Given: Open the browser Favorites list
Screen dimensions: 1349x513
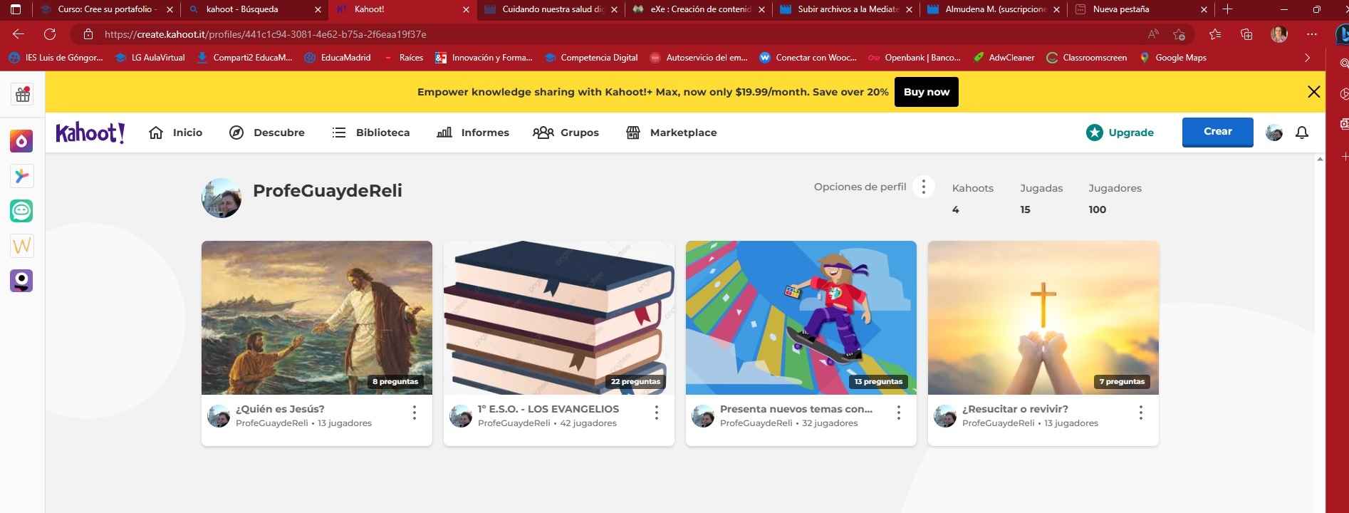Looking at the screenshot, I should point(1215,34).
